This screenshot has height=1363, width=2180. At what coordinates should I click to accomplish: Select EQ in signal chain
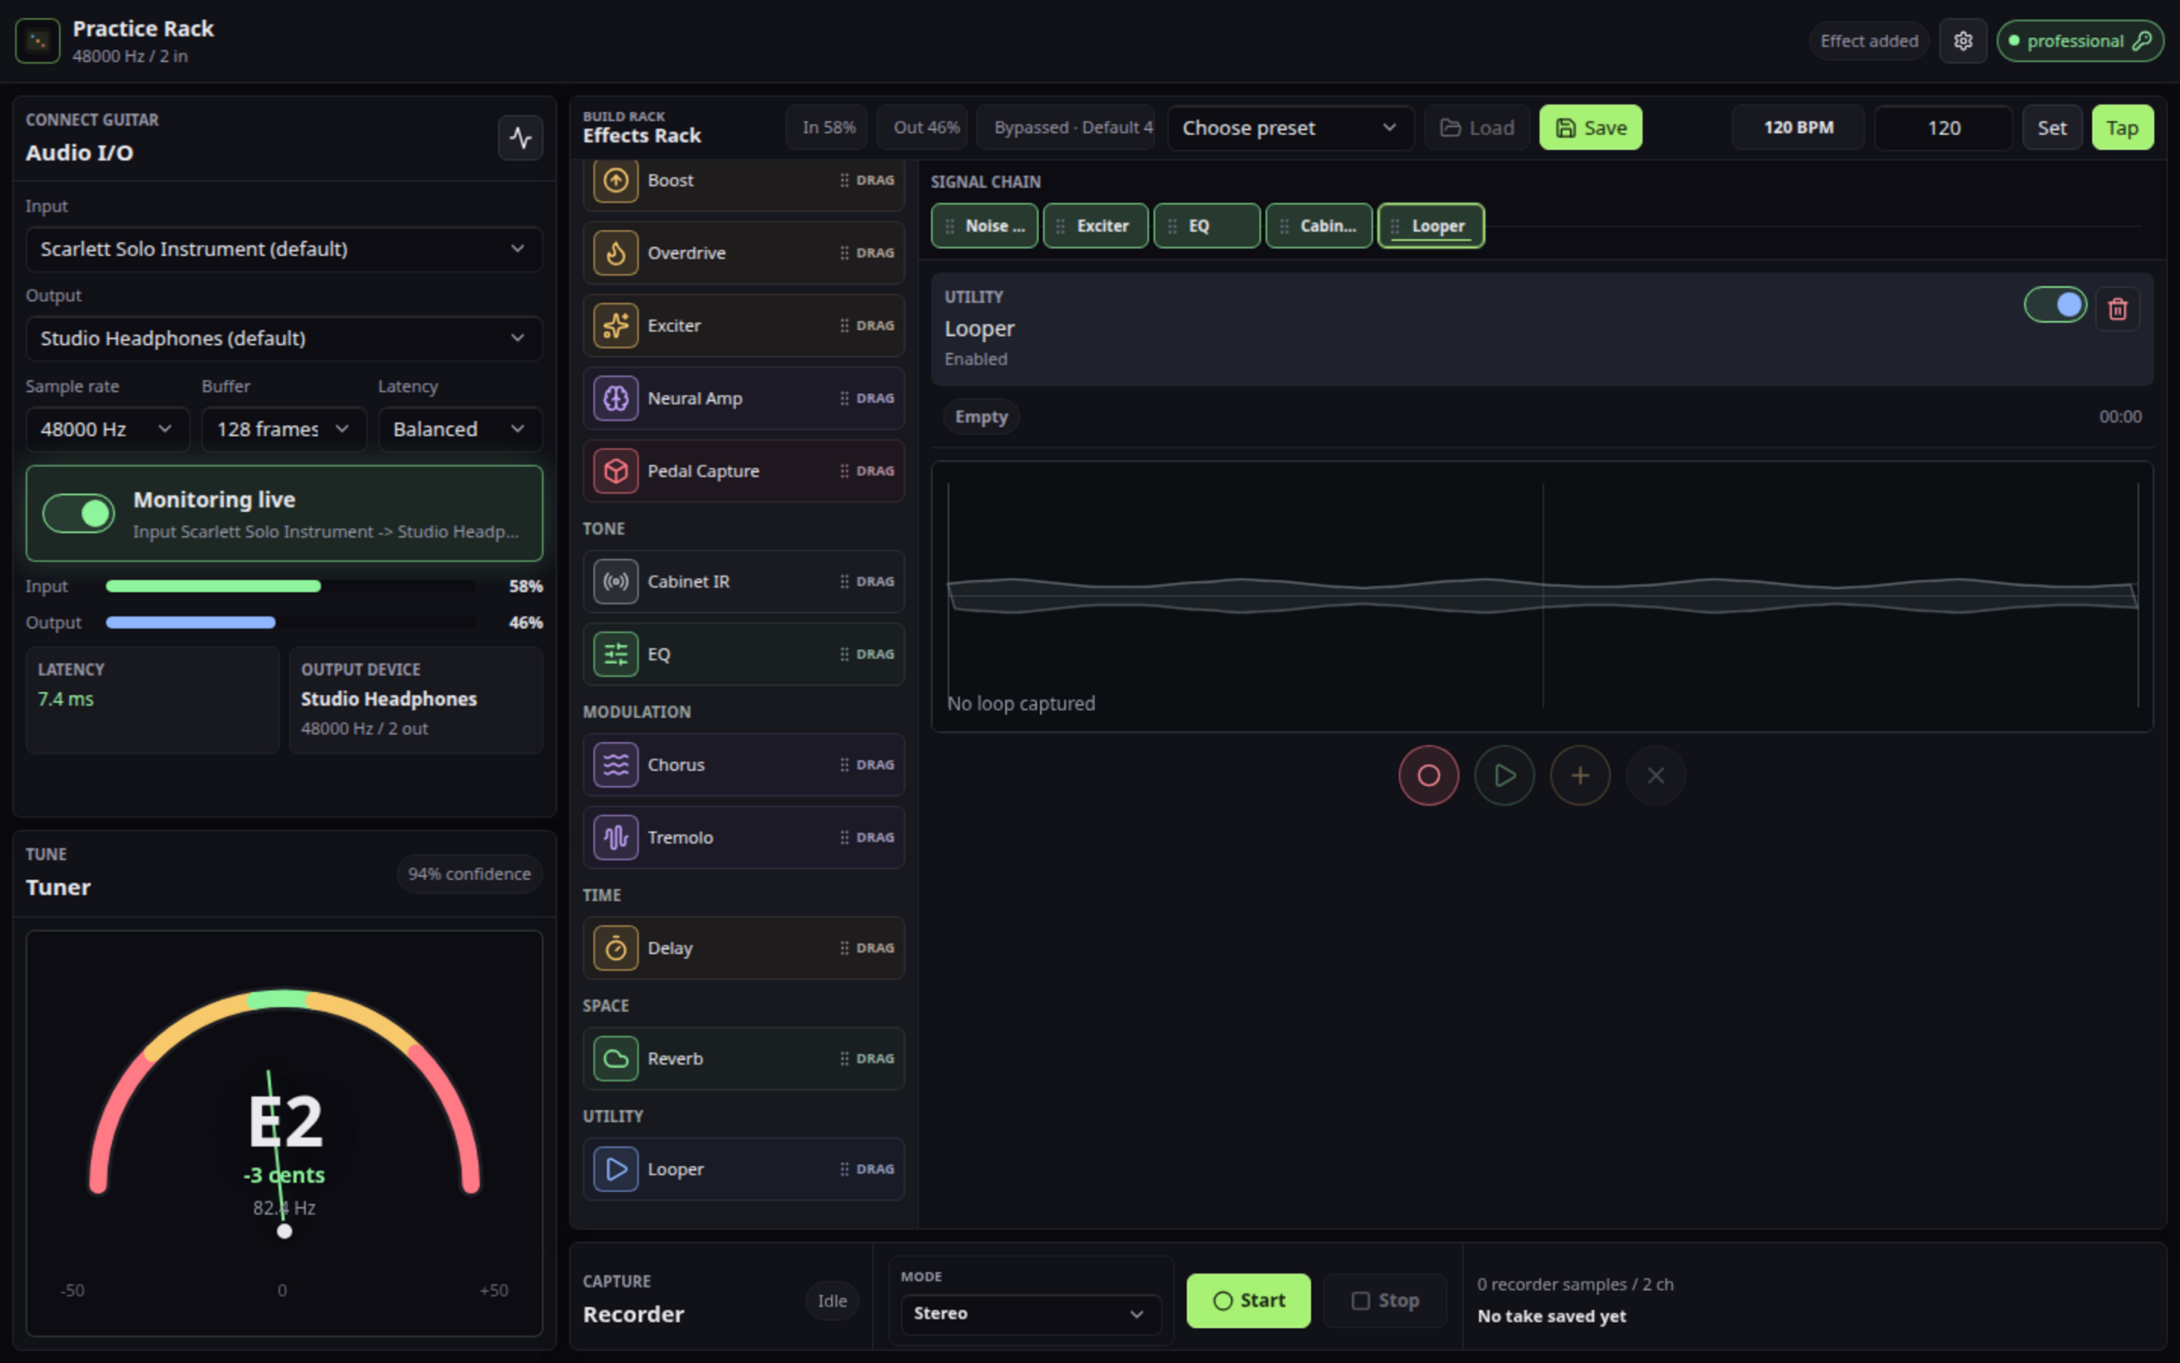[x=1207, y=226]
